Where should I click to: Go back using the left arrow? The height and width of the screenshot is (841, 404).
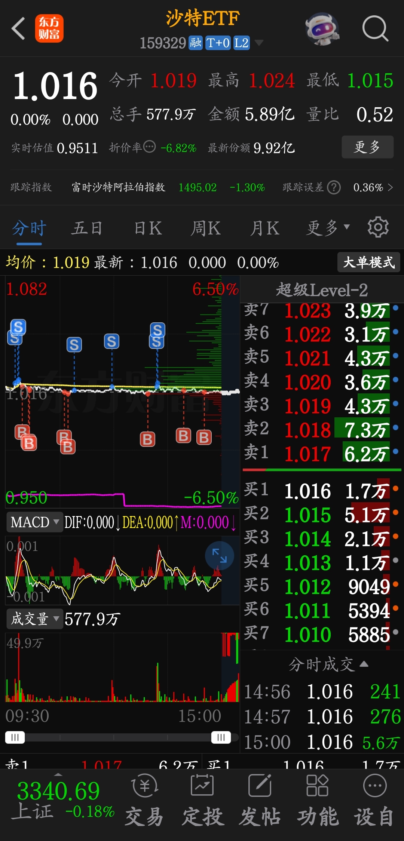pos(18,28)
